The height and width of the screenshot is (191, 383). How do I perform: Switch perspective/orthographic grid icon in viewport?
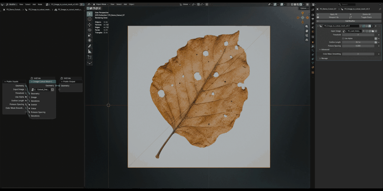click(x=307, y=40)
